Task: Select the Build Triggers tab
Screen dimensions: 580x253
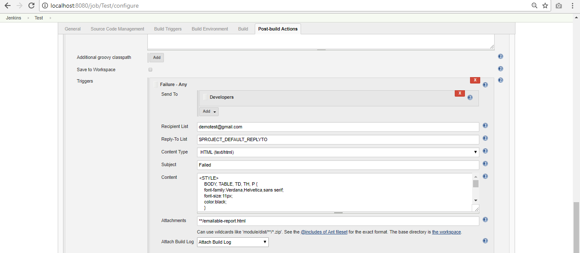Action: pyautogui.click(x=168, y=28)
